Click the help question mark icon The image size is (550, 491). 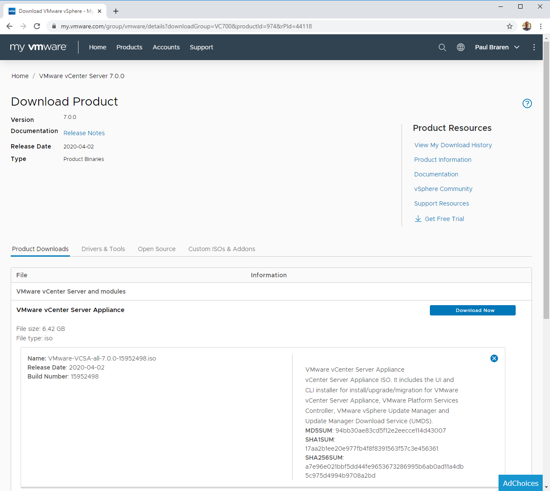527,103
